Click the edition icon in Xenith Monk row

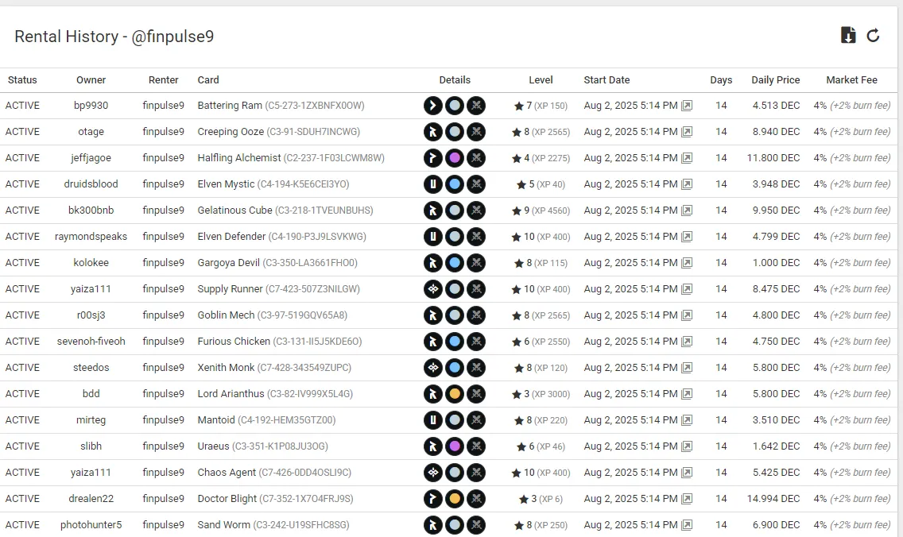433,367
